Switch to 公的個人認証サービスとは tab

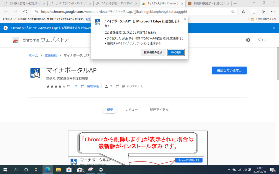tap(25, 4)
